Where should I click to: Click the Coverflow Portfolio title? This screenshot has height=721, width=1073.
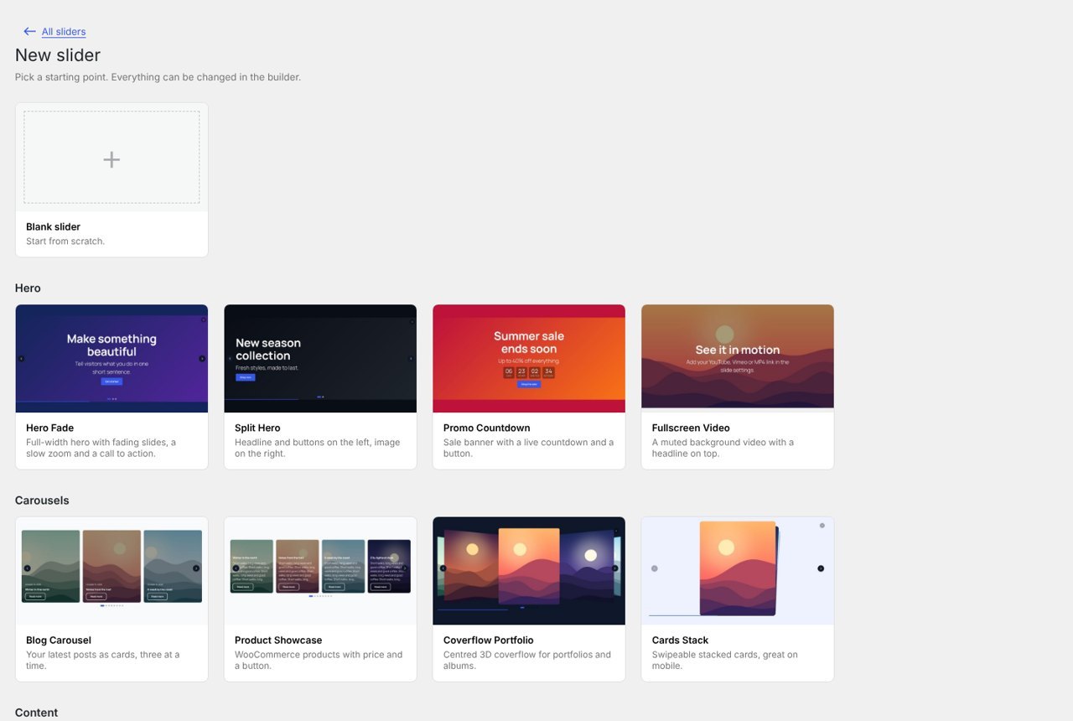tap(489, 641)
